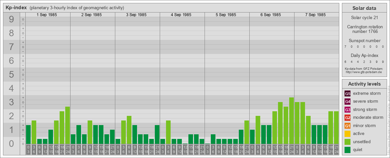
Task: Click the G5 extreme storm badge
Action: [348, 94]
